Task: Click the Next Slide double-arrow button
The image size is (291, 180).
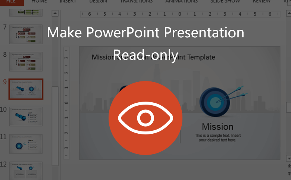Action: tap(289, 173)
